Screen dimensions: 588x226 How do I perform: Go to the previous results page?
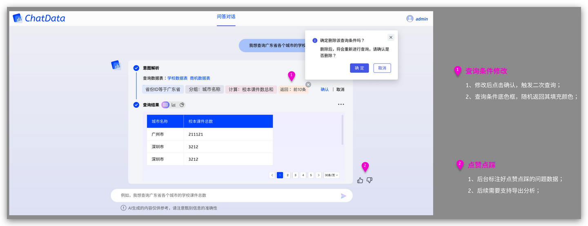tap(272, 175)
